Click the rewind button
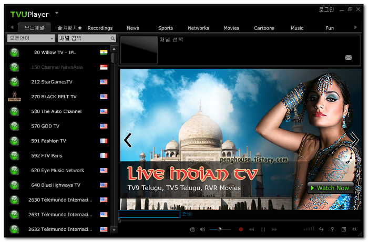 [251, 229]
